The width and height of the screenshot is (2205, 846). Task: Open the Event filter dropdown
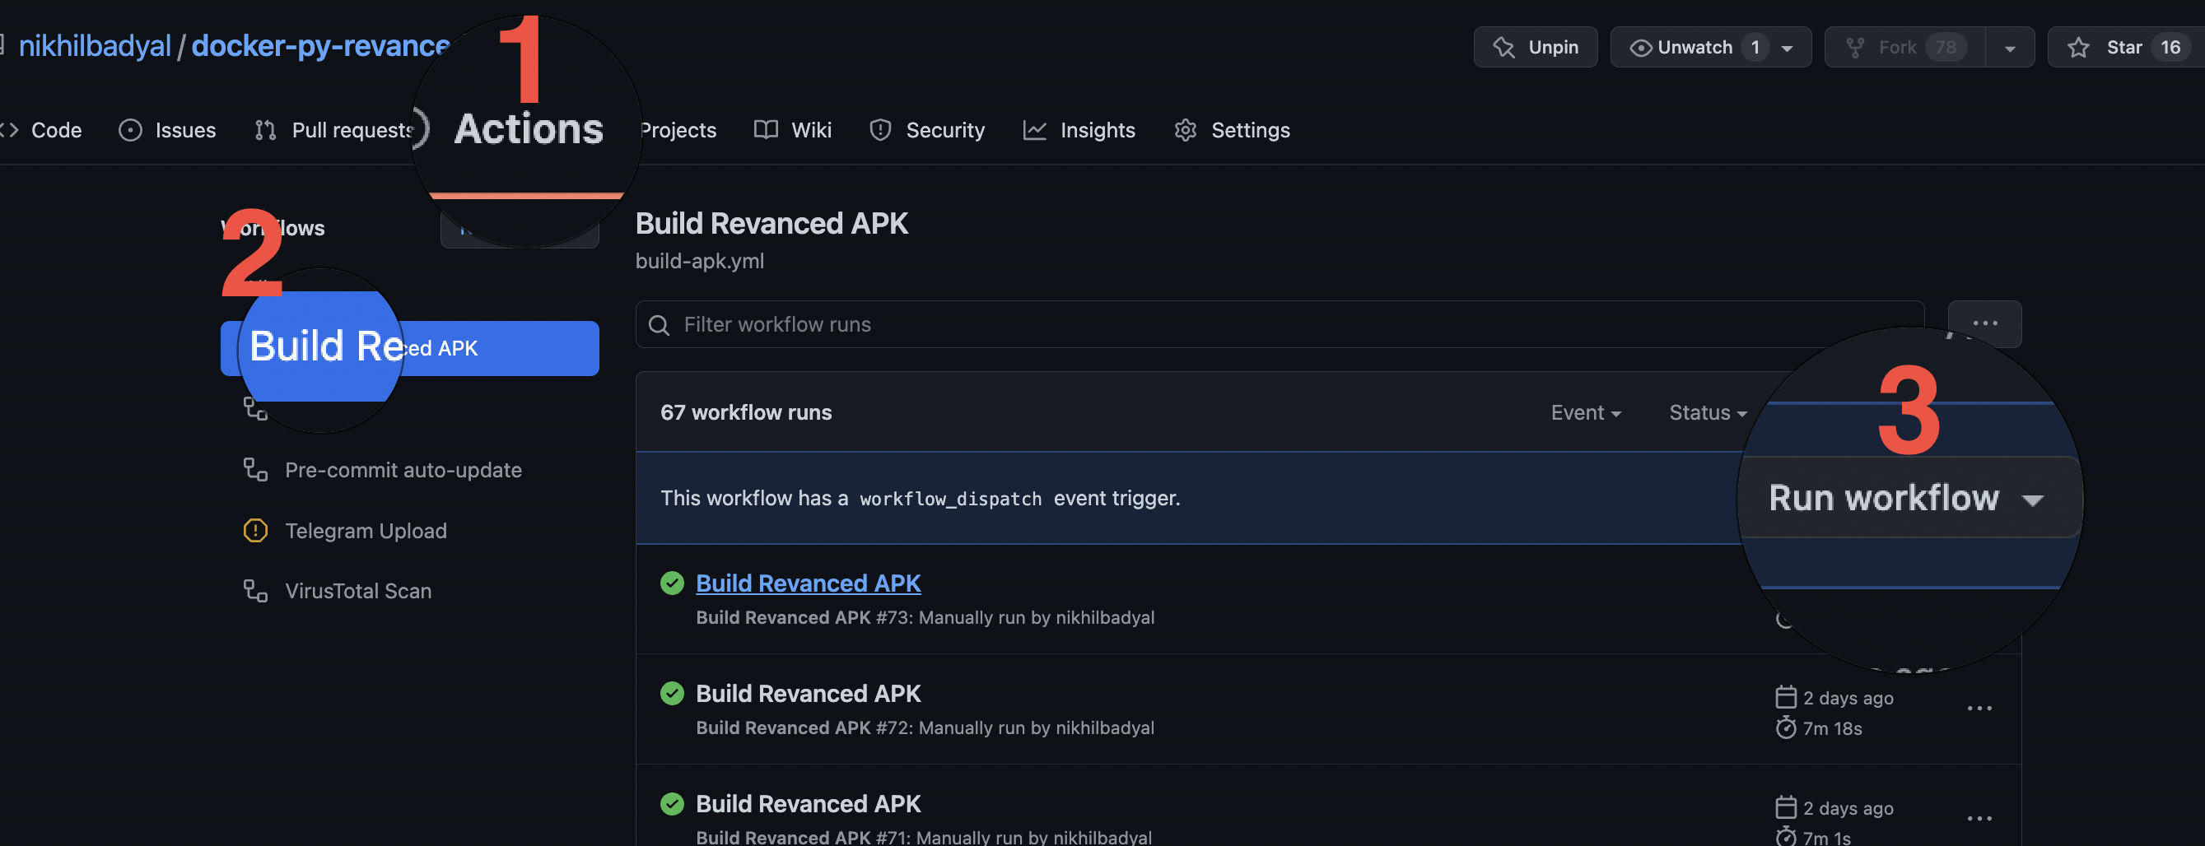[x=1586, y=412]
